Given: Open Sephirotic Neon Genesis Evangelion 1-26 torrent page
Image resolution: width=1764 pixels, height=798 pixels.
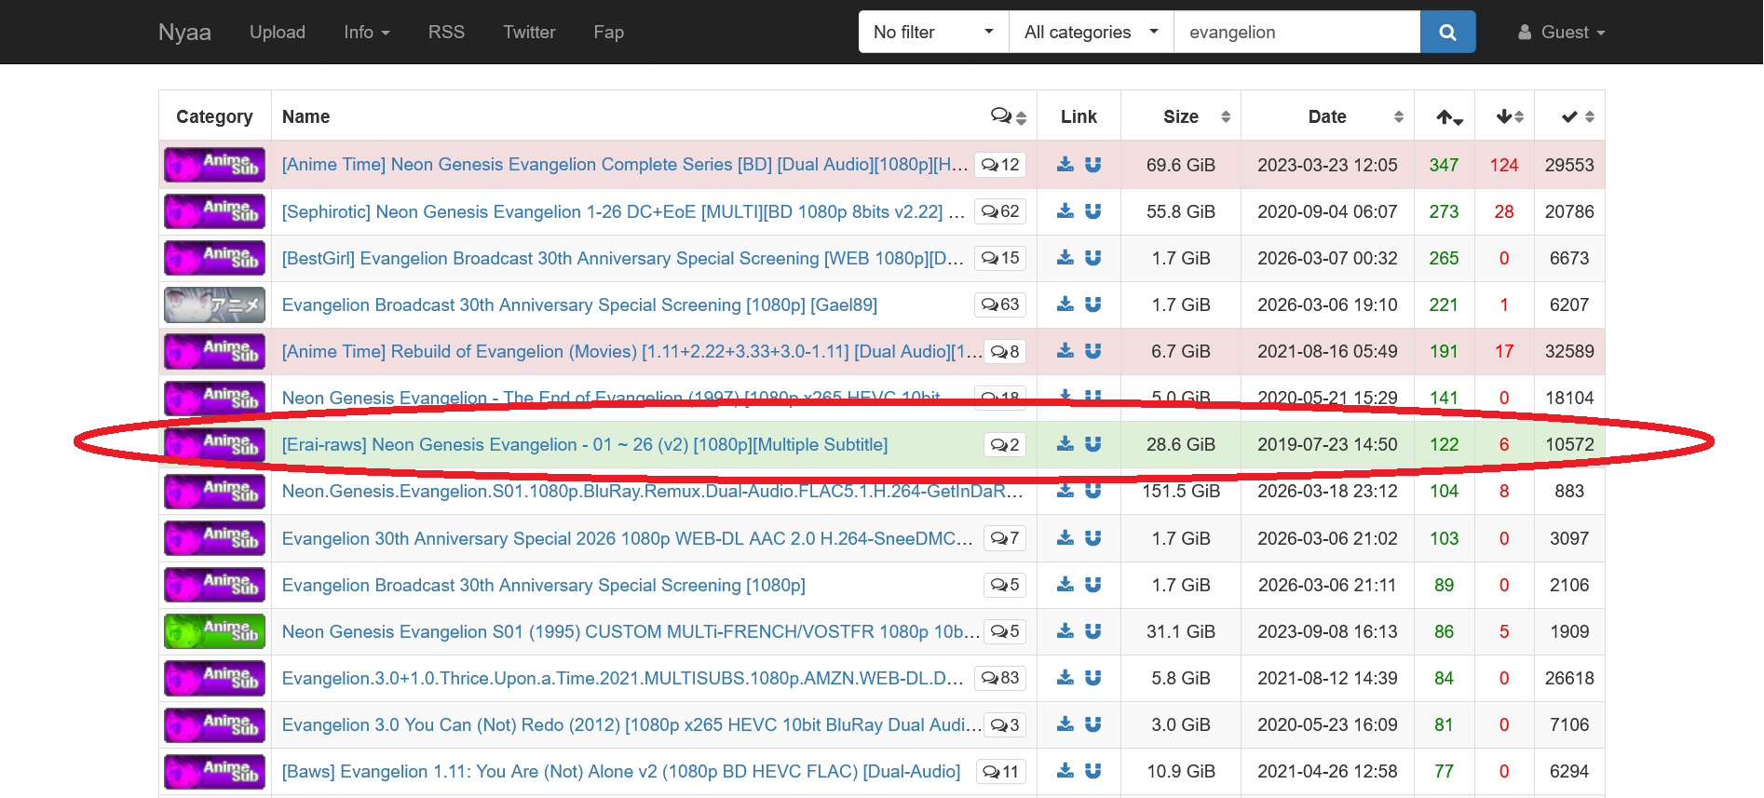Looking at the screenshot, I should point(623,211).
